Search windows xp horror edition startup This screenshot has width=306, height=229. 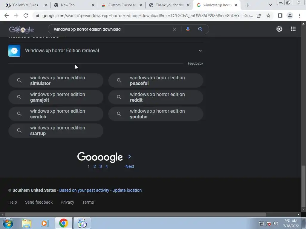[x=56, y=131]
